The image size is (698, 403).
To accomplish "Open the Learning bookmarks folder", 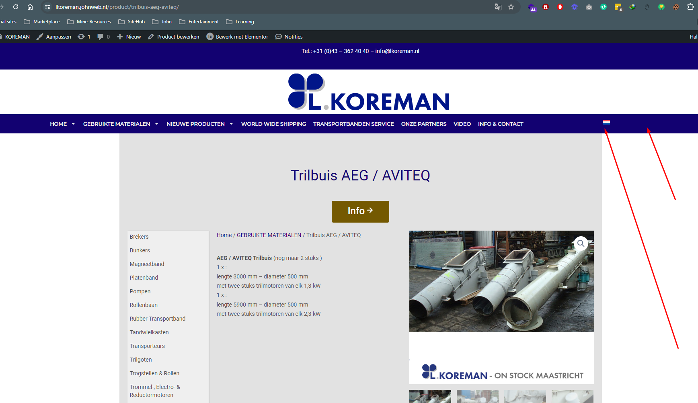I will point(240,22).
